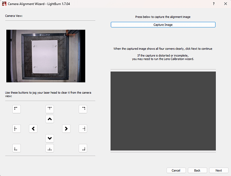Click the empty captured image area
231x176 pixels.
(x=163, y=111)
